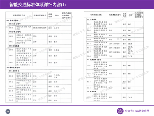The image size is (154, 116).
Task: Click row number 102-1
Action: pyautogui.click(x=11, y=36)
